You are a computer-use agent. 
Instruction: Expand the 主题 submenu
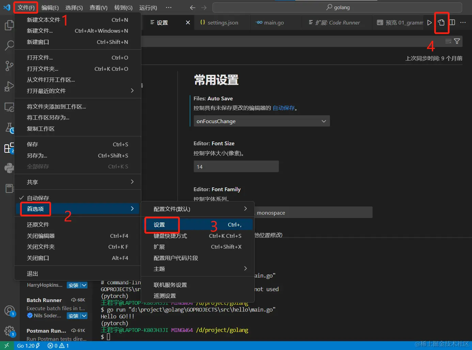click(198, 269)
